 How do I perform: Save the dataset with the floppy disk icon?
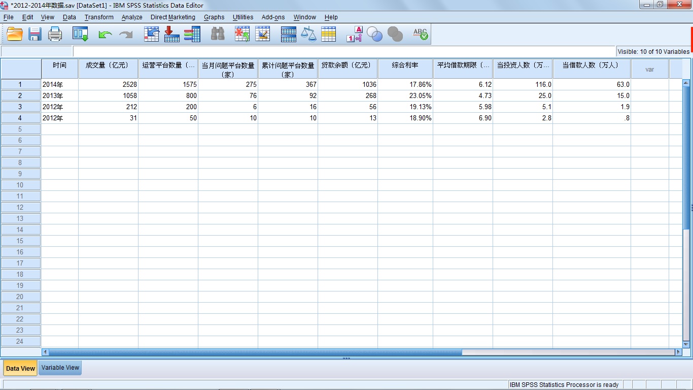(x=34, y=34)
